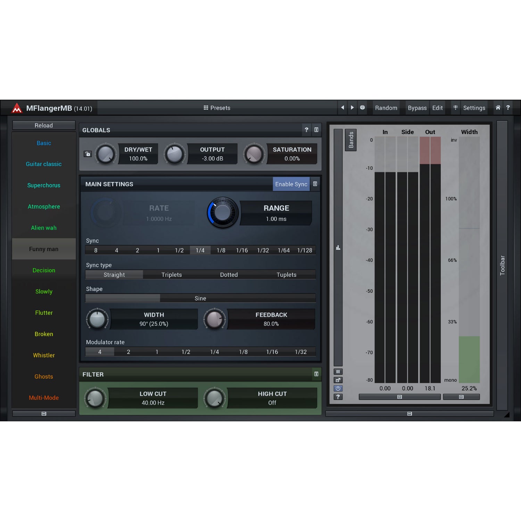Open the home icon in the title bar

(498, 108)
